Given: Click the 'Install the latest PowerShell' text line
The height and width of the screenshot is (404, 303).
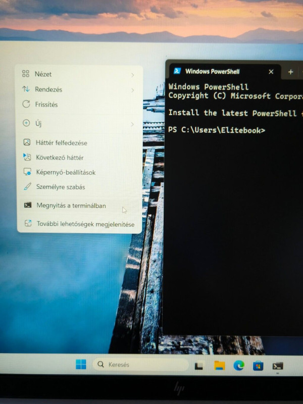Looking at the screenshot, I should click(235, 113).
